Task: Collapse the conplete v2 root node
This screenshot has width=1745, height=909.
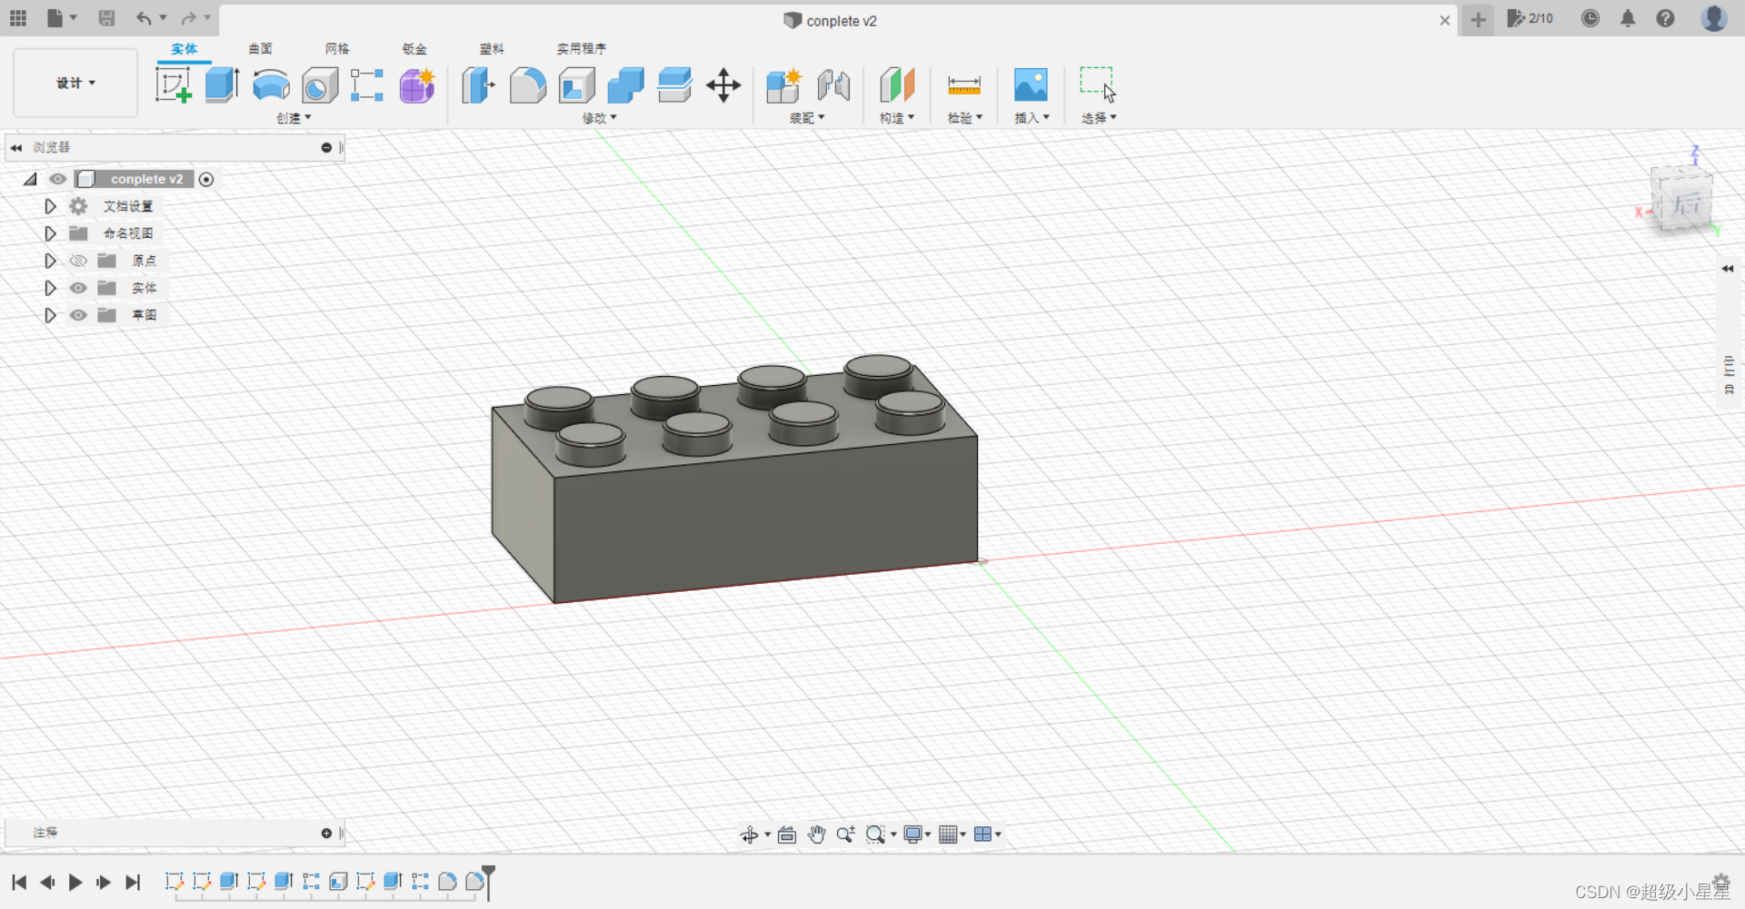Action: tap(31, 179)
